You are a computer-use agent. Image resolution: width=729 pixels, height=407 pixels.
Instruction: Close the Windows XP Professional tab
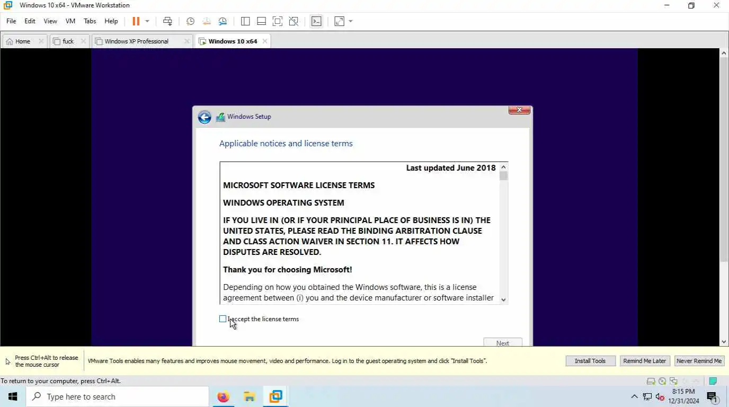tap(186, 41)
